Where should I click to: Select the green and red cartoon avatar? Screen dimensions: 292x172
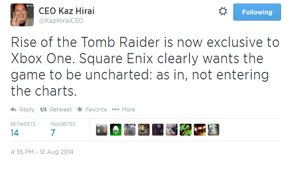[185, 129]
